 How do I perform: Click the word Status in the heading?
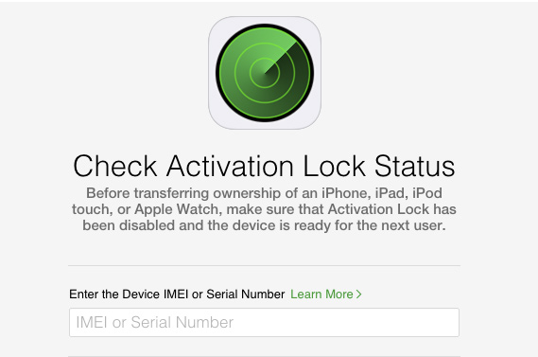point(414,167)
